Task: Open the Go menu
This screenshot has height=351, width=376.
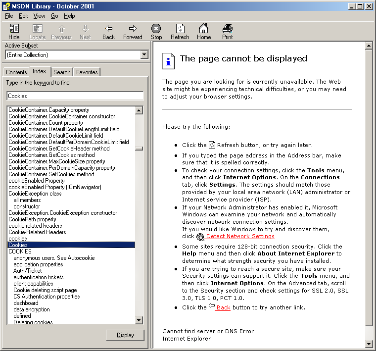Action: 54,16
